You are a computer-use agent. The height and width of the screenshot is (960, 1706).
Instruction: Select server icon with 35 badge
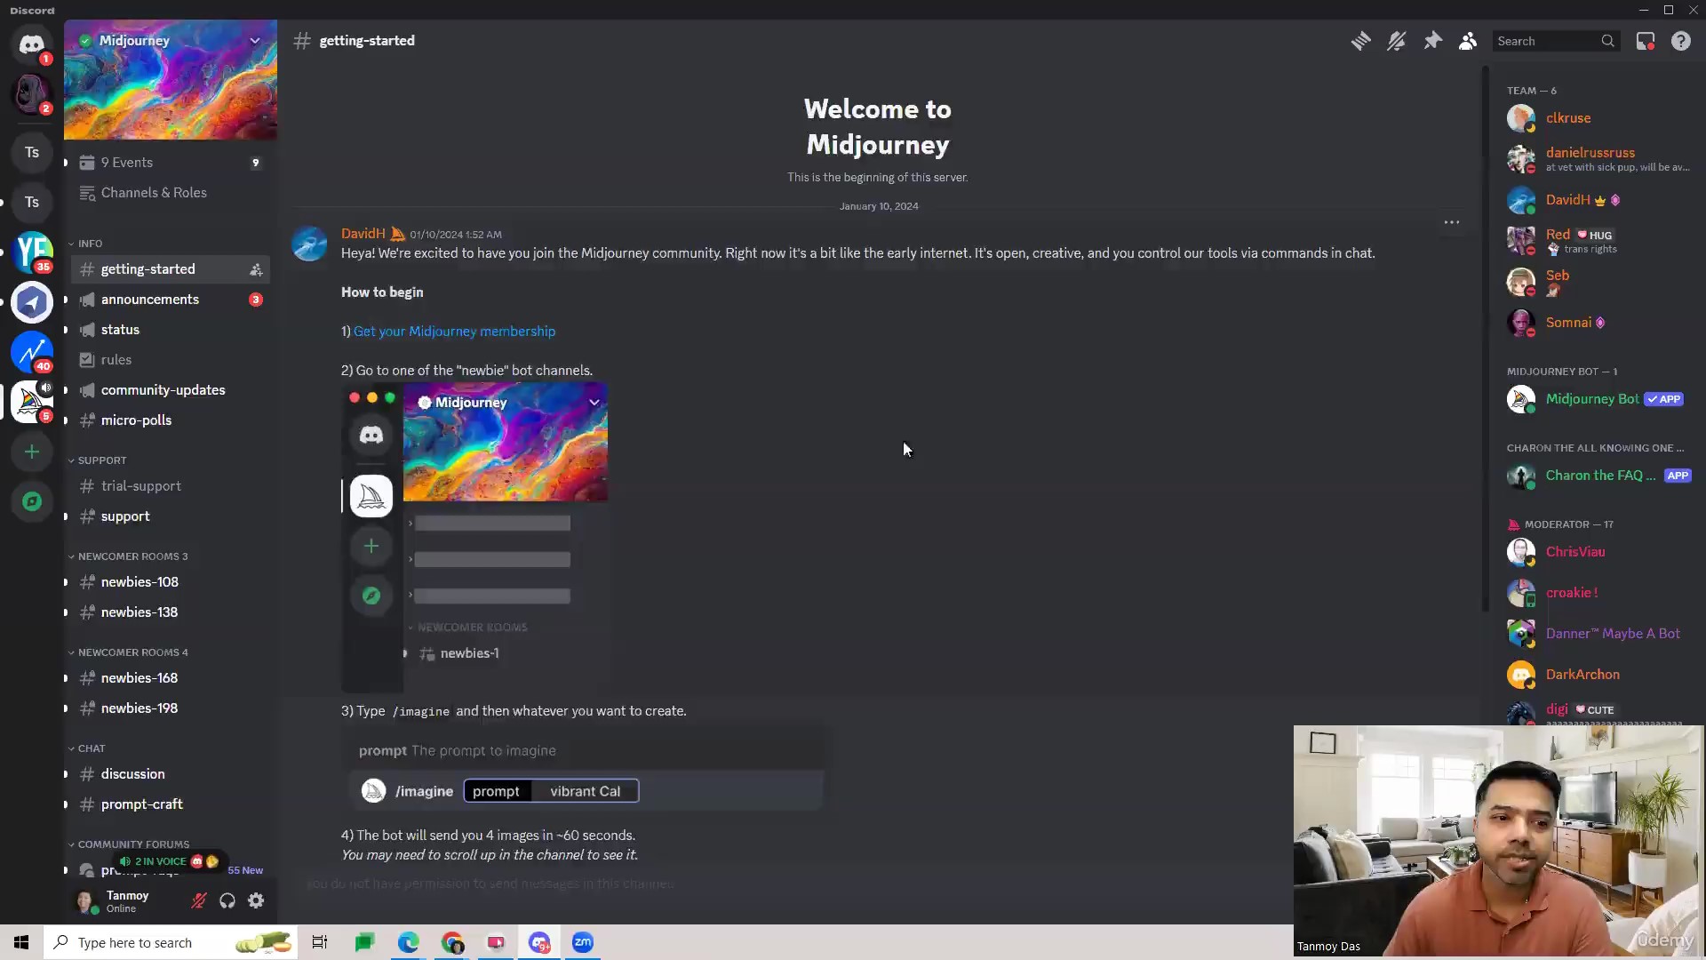(x=32, y=252)
